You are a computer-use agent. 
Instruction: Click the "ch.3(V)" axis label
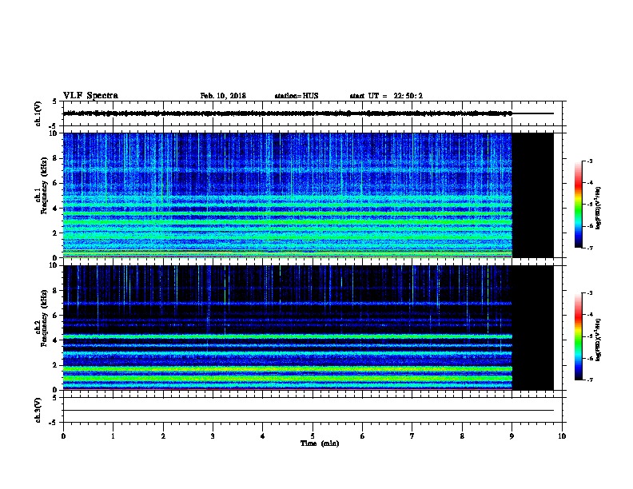tap(38, 410)
